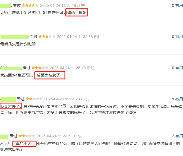
Task: Vote 有用 on the 浙江 review
Action: click(x=179, y=68)
